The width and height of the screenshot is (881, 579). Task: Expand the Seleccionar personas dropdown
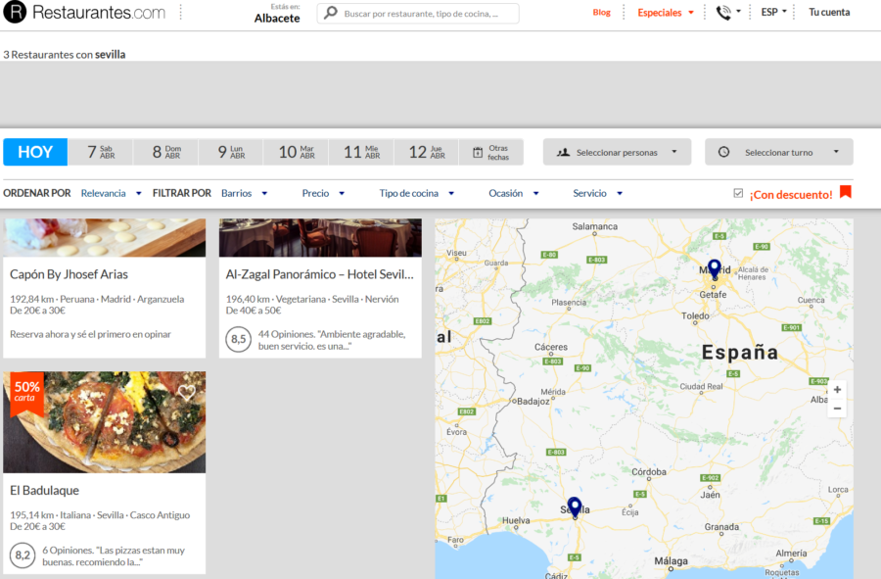pos(617,152)
